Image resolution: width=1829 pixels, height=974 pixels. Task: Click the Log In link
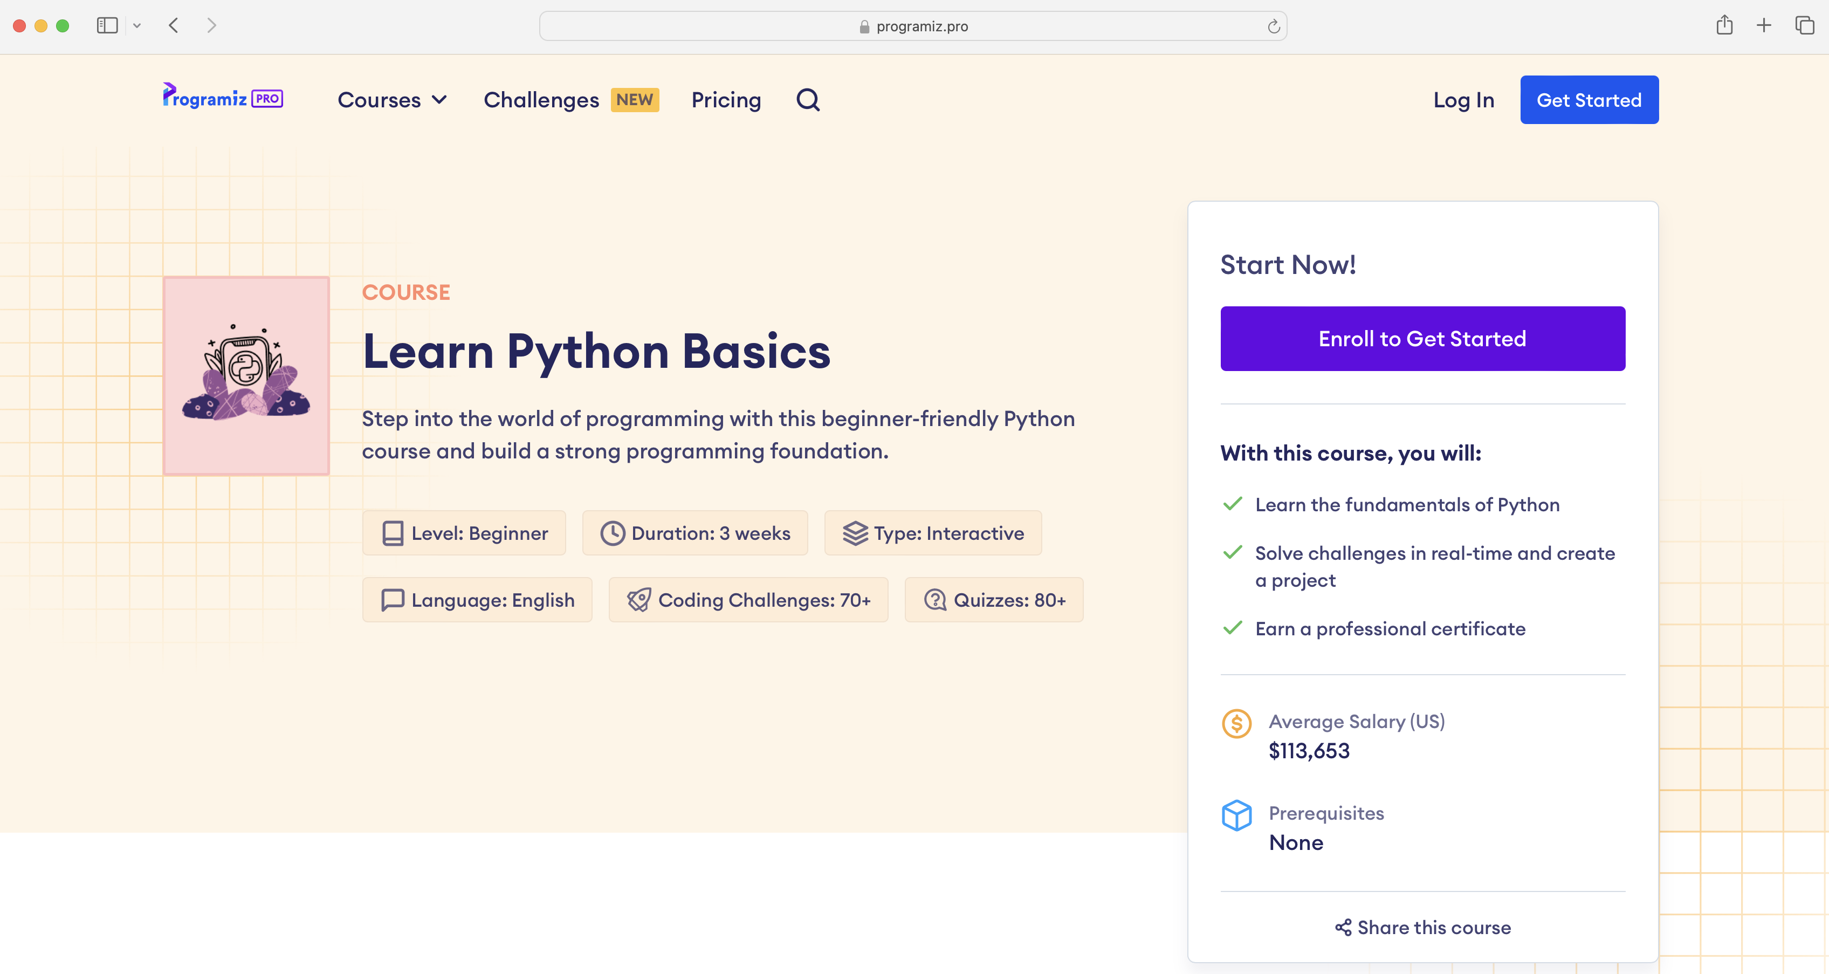[1463, 99]
